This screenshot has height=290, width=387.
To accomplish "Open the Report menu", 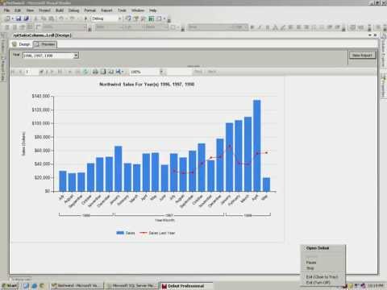I will [106, 10].
